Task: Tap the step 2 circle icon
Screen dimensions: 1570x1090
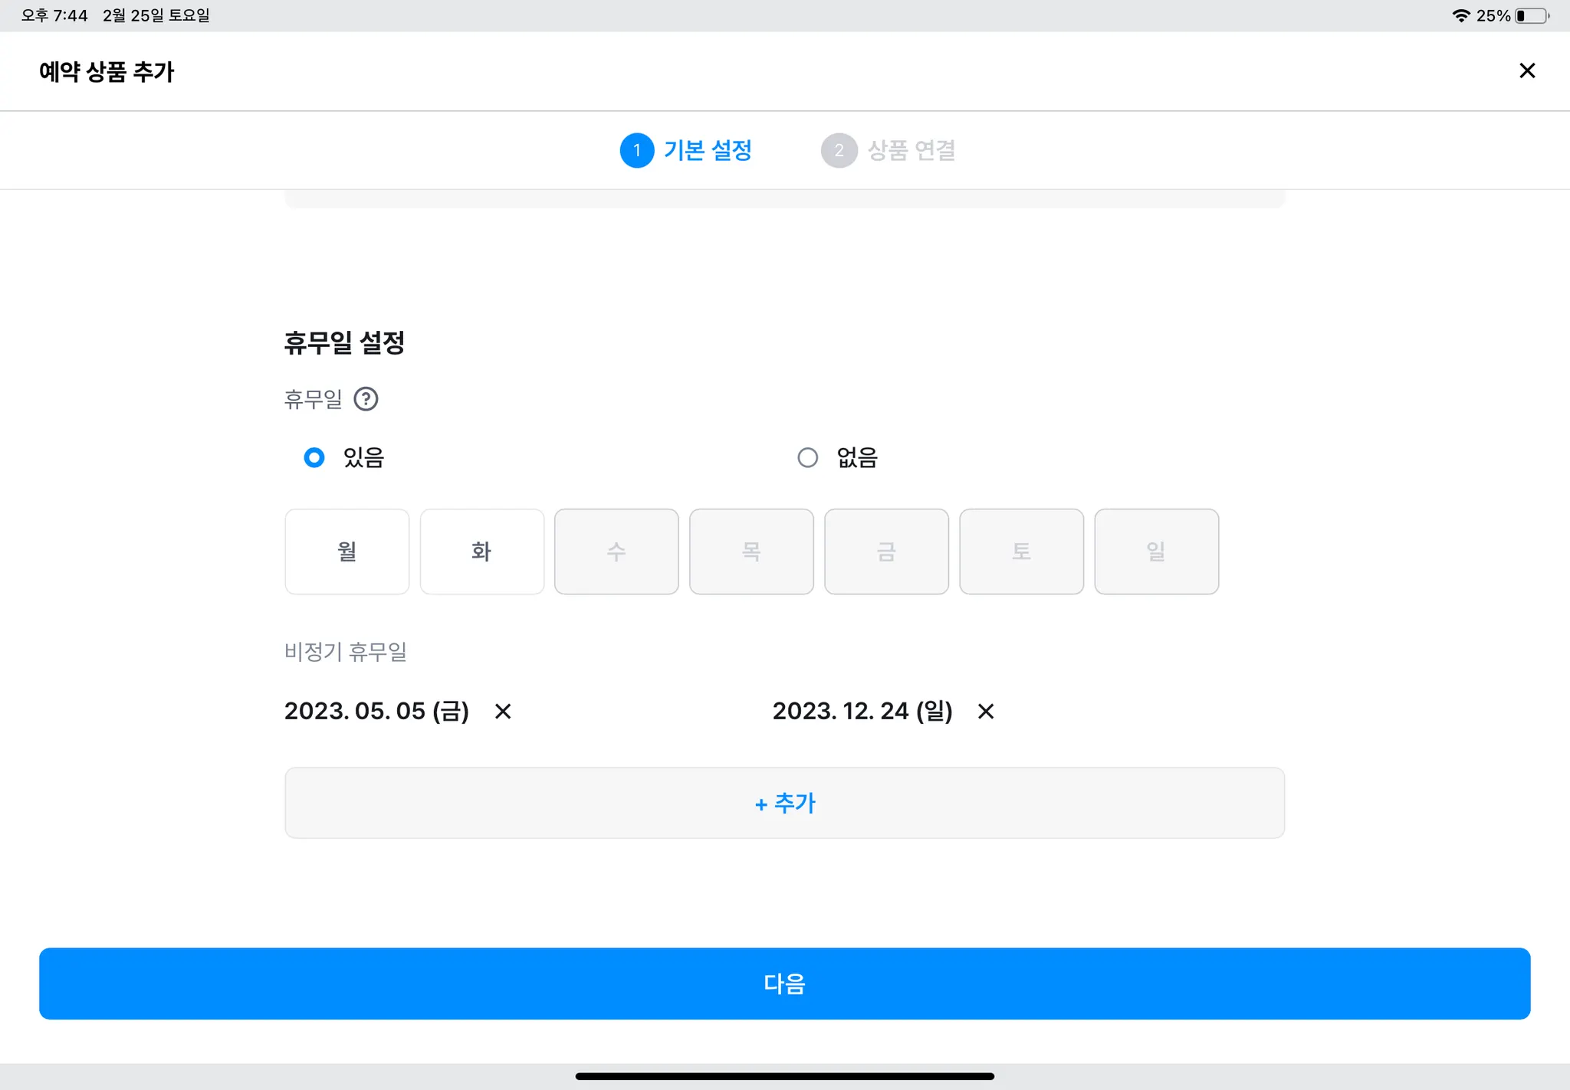Action: pyautogui.click(x=839, y=151)
